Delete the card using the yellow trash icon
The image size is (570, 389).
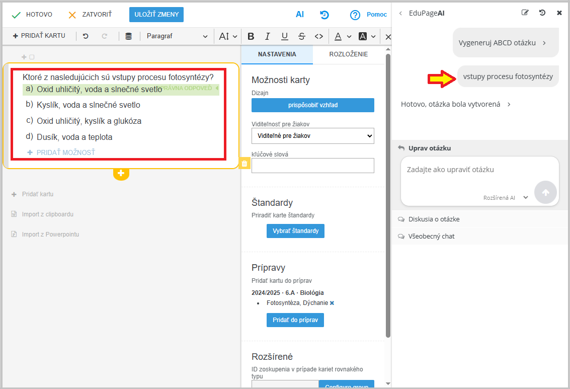pos(245,164)
